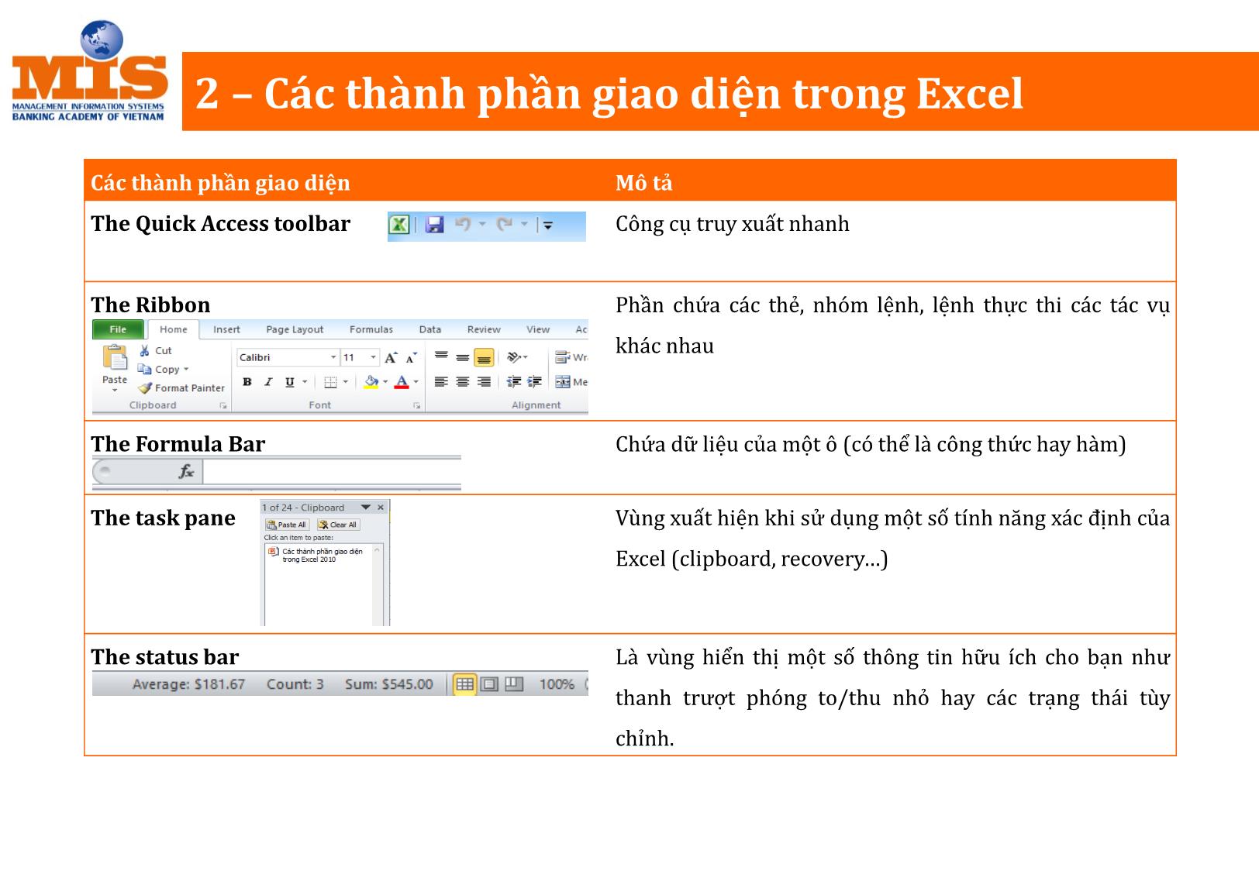Viewport: 1259px width, 871px height.
Task: Apply the red Font Color
Action: click(x=402, y=381)
